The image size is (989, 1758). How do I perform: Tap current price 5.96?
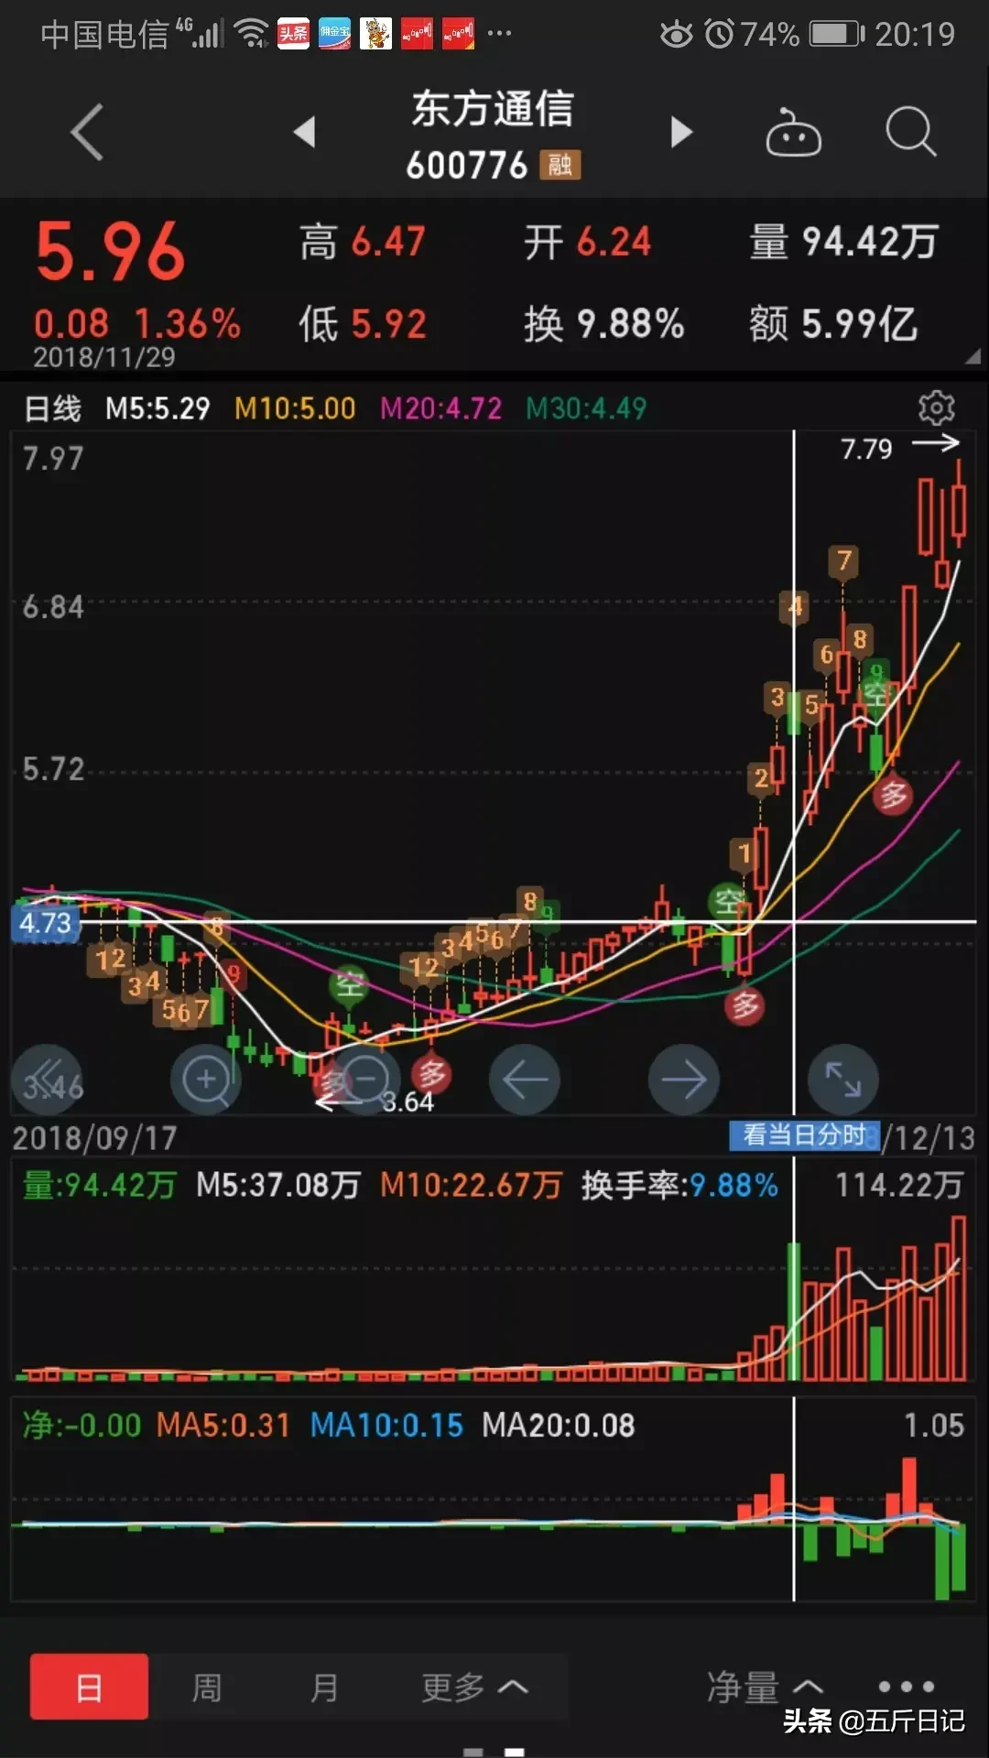click(x=111, y=252)
